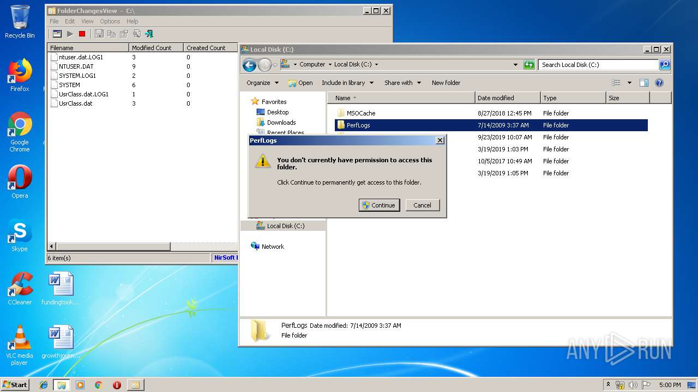Viewport: 698px width, 392px height.
Task: Click the volume speaker tray icon
Action: (633, 385)
